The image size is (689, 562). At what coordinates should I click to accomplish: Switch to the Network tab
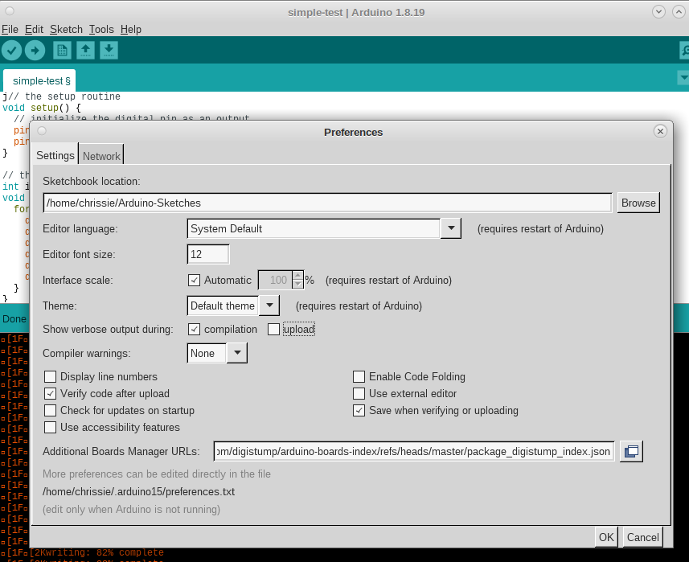101,156
